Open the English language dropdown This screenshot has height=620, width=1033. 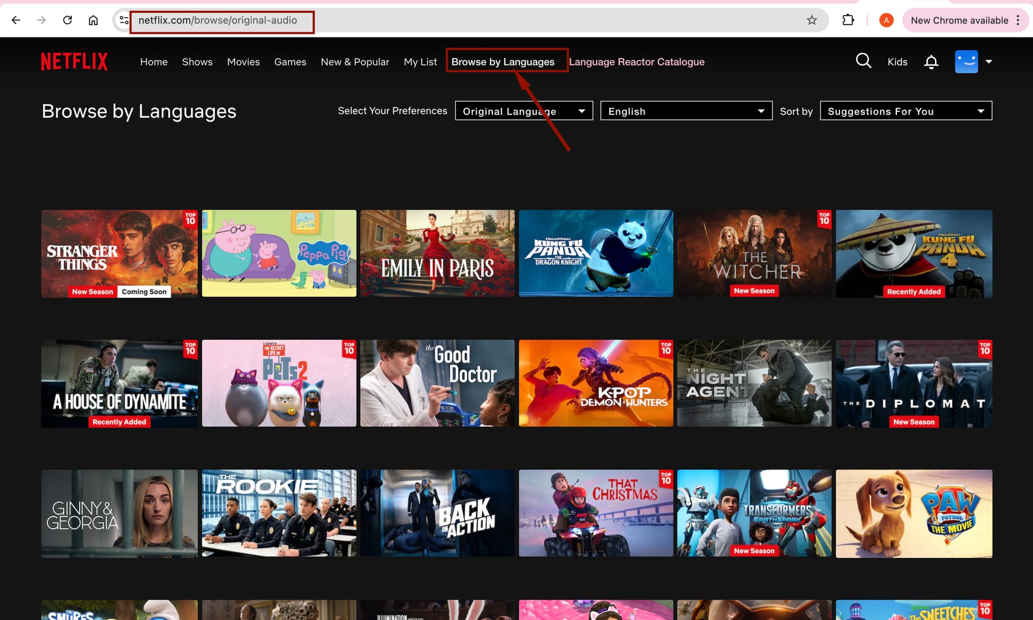coord(686,111)
